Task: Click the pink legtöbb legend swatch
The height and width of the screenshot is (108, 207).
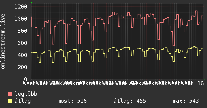Action: (10, 94)
